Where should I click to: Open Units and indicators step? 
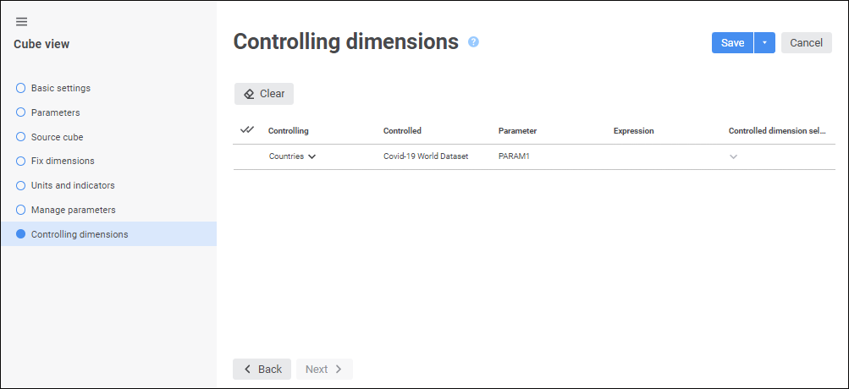click(x=73, y=185)
